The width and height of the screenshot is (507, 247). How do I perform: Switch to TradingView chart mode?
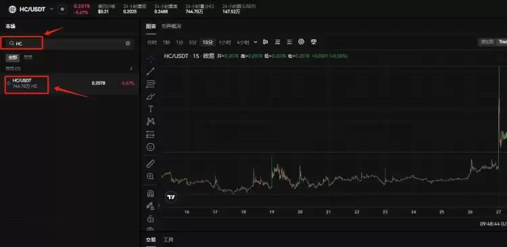click(x=502, y=42)
